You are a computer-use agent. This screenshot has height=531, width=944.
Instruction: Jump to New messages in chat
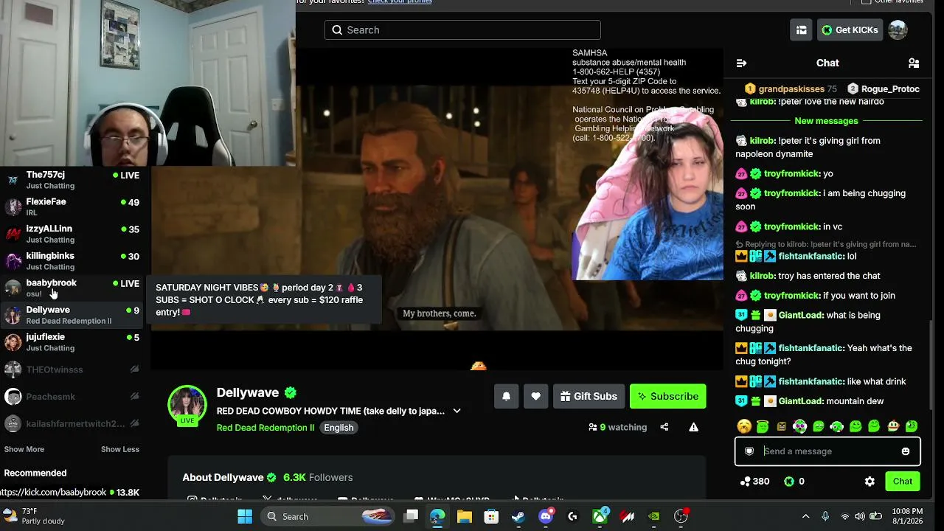(x=826, y=121)
